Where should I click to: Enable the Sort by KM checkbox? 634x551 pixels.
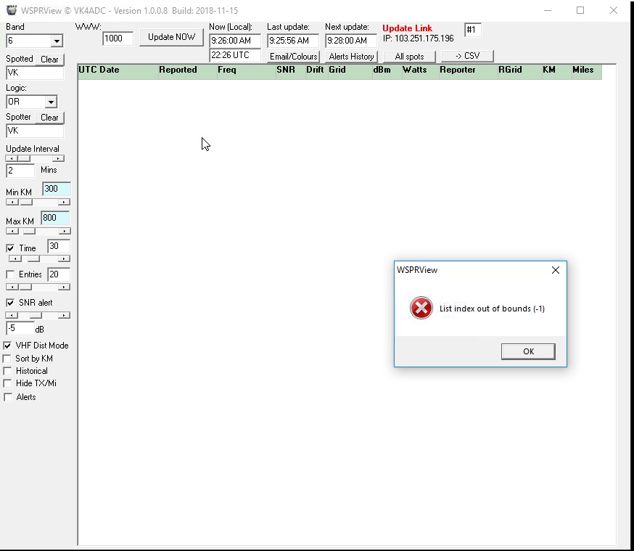(8, 359)
